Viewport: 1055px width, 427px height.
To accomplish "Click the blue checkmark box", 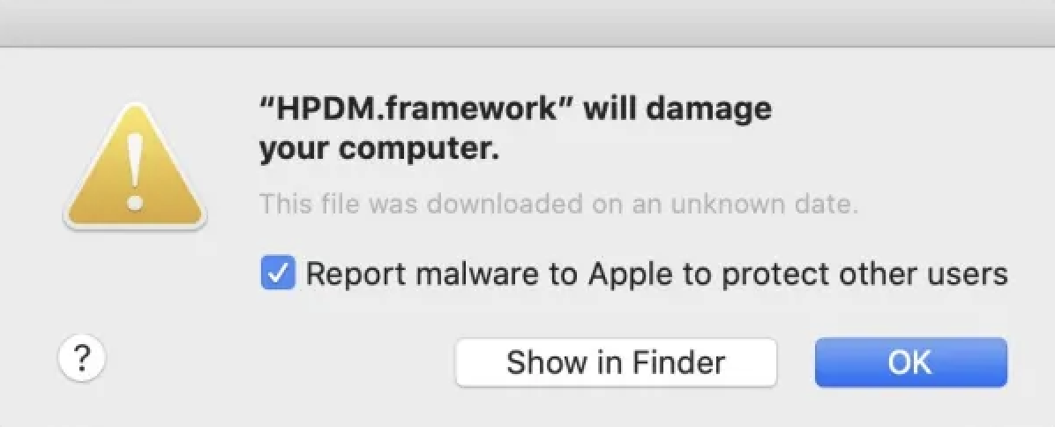I will click(x=279, y=273).
